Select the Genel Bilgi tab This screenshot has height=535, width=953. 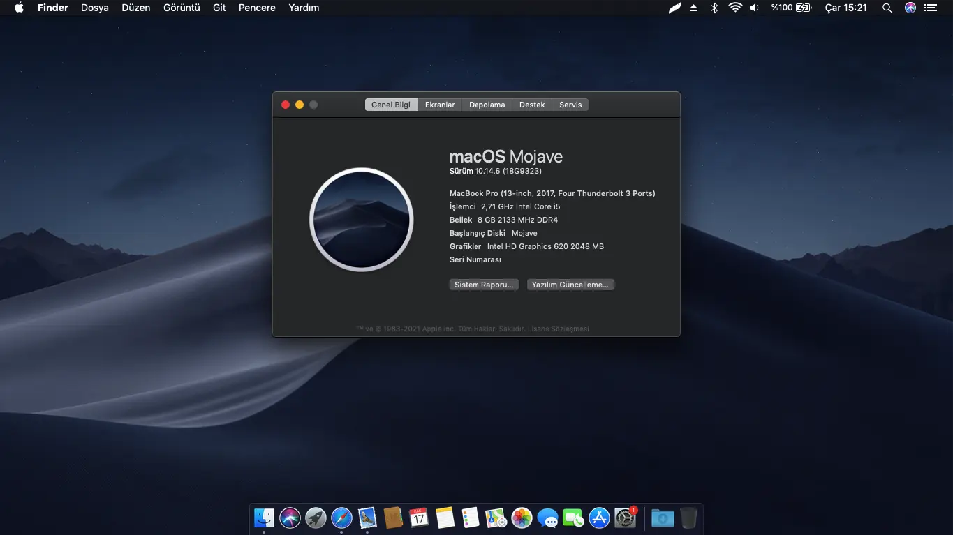(391, 105)
